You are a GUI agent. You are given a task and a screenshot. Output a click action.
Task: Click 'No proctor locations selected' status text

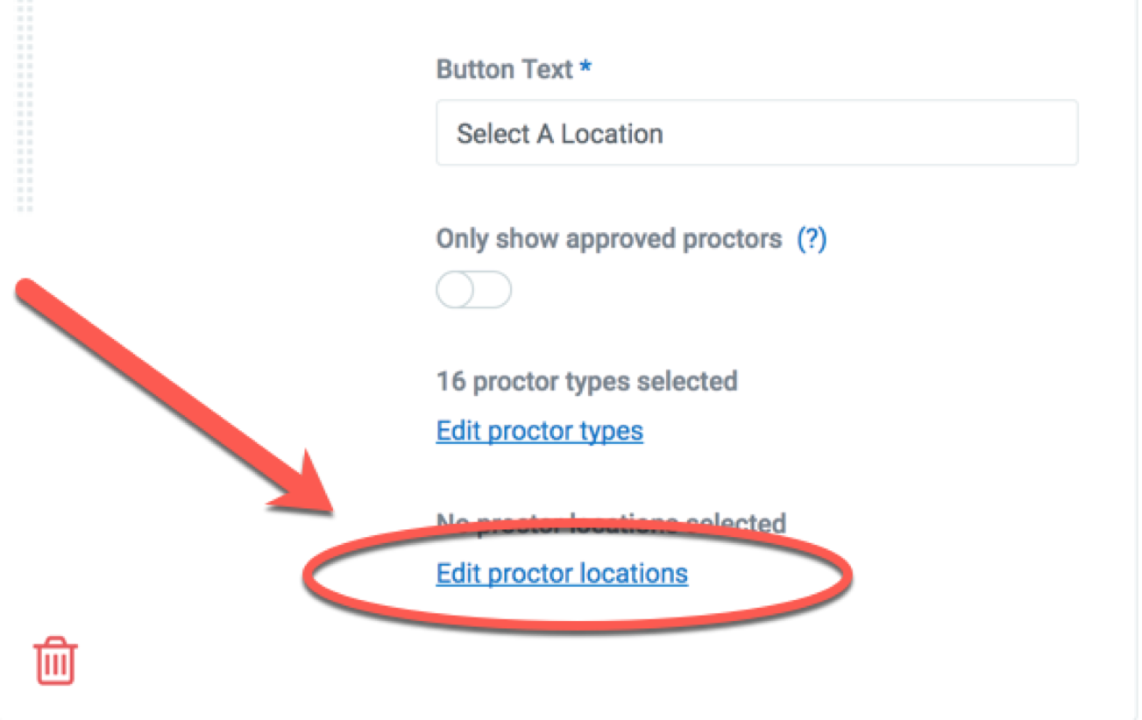(x=611, y=524)
